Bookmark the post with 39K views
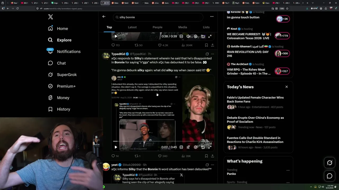The image size is (339, 190). [206, 156]
